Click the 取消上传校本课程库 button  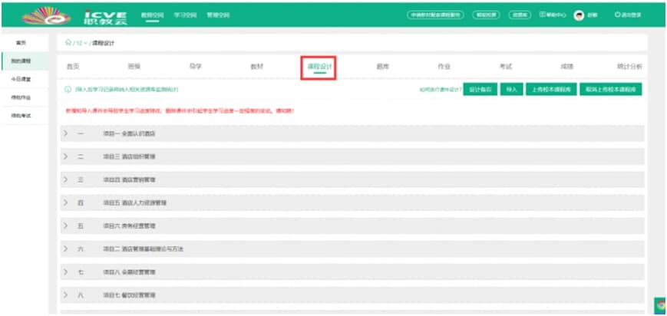tap(610, 89)
